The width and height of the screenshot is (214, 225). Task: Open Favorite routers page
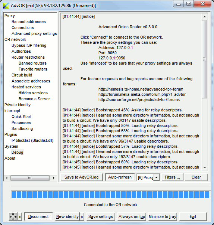(x=33, y=69)
